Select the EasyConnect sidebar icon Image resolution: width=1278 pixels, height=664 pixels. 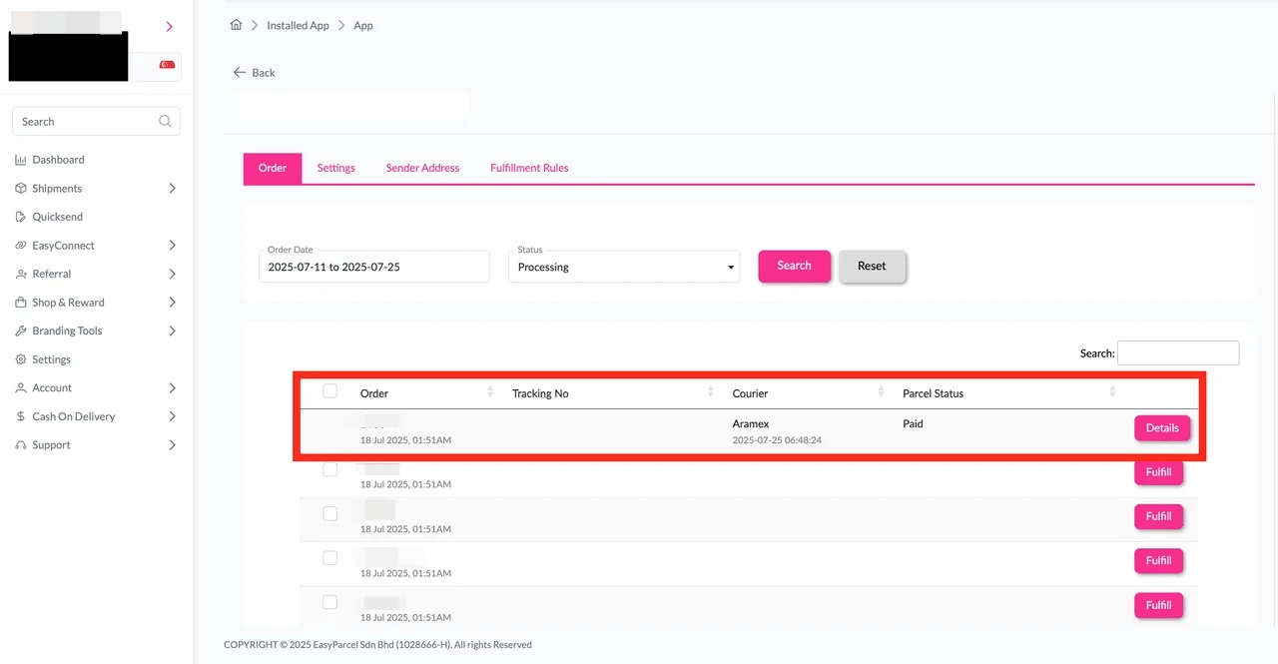[21, 245]
